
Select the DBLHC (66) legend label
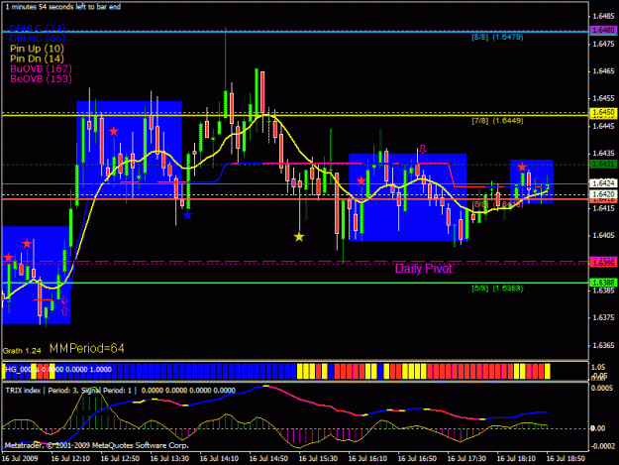pos(37,39)
